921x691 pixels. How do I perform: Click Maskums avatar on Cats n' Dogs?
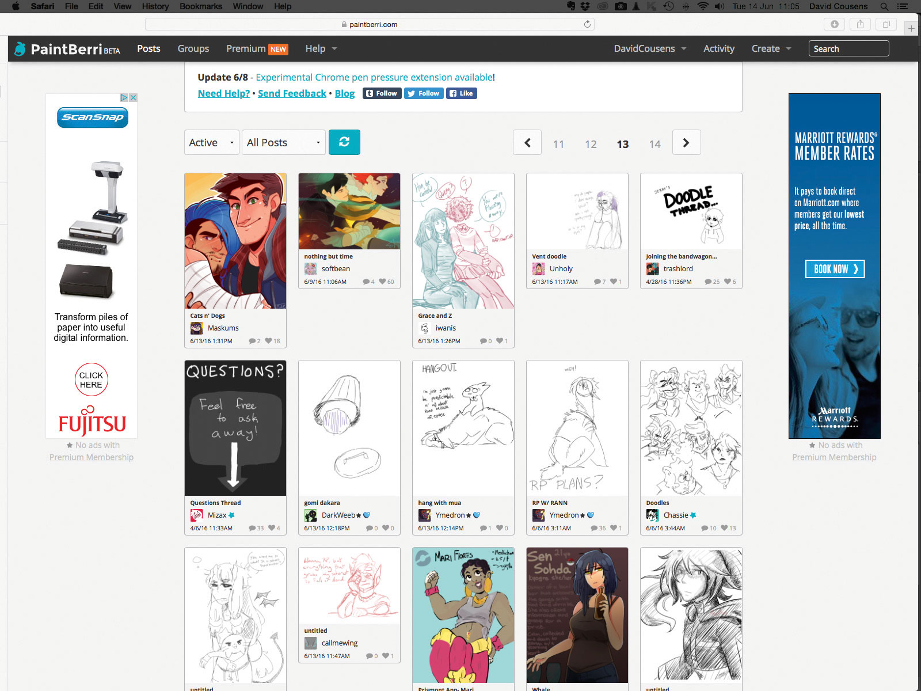coord(197,328)
